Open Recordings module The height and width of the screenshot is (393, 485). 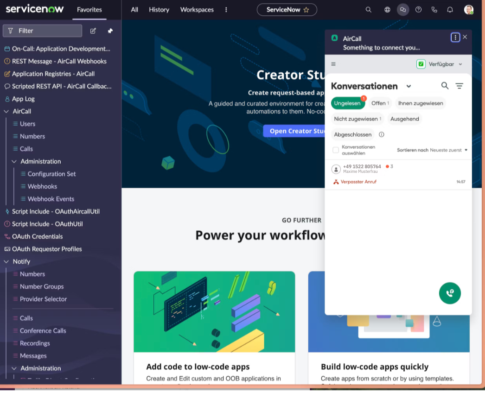(x=35, y=343)
